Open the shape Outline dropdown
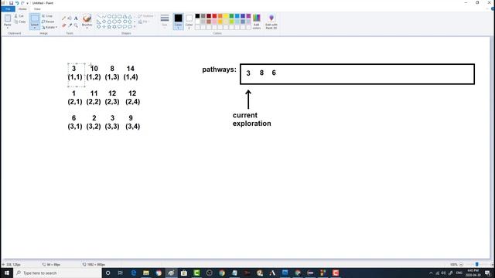495x278 pixels. (x=146, y=15)
